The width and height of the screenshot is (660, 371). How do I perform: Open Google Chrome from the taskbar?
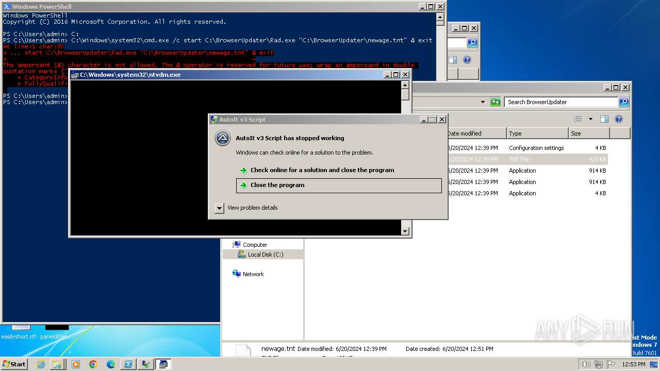tap(93, 364)
